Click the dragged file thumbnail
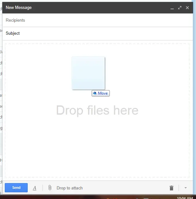196x199 pixels. [88, 73]
